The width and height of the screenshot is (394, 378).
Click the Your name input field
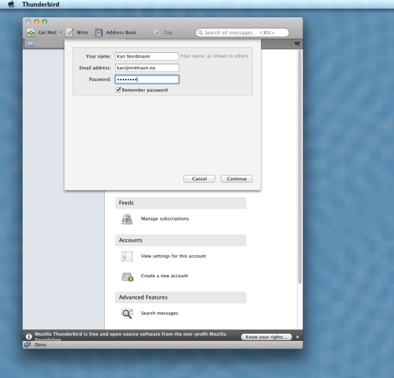click(147, 56)
